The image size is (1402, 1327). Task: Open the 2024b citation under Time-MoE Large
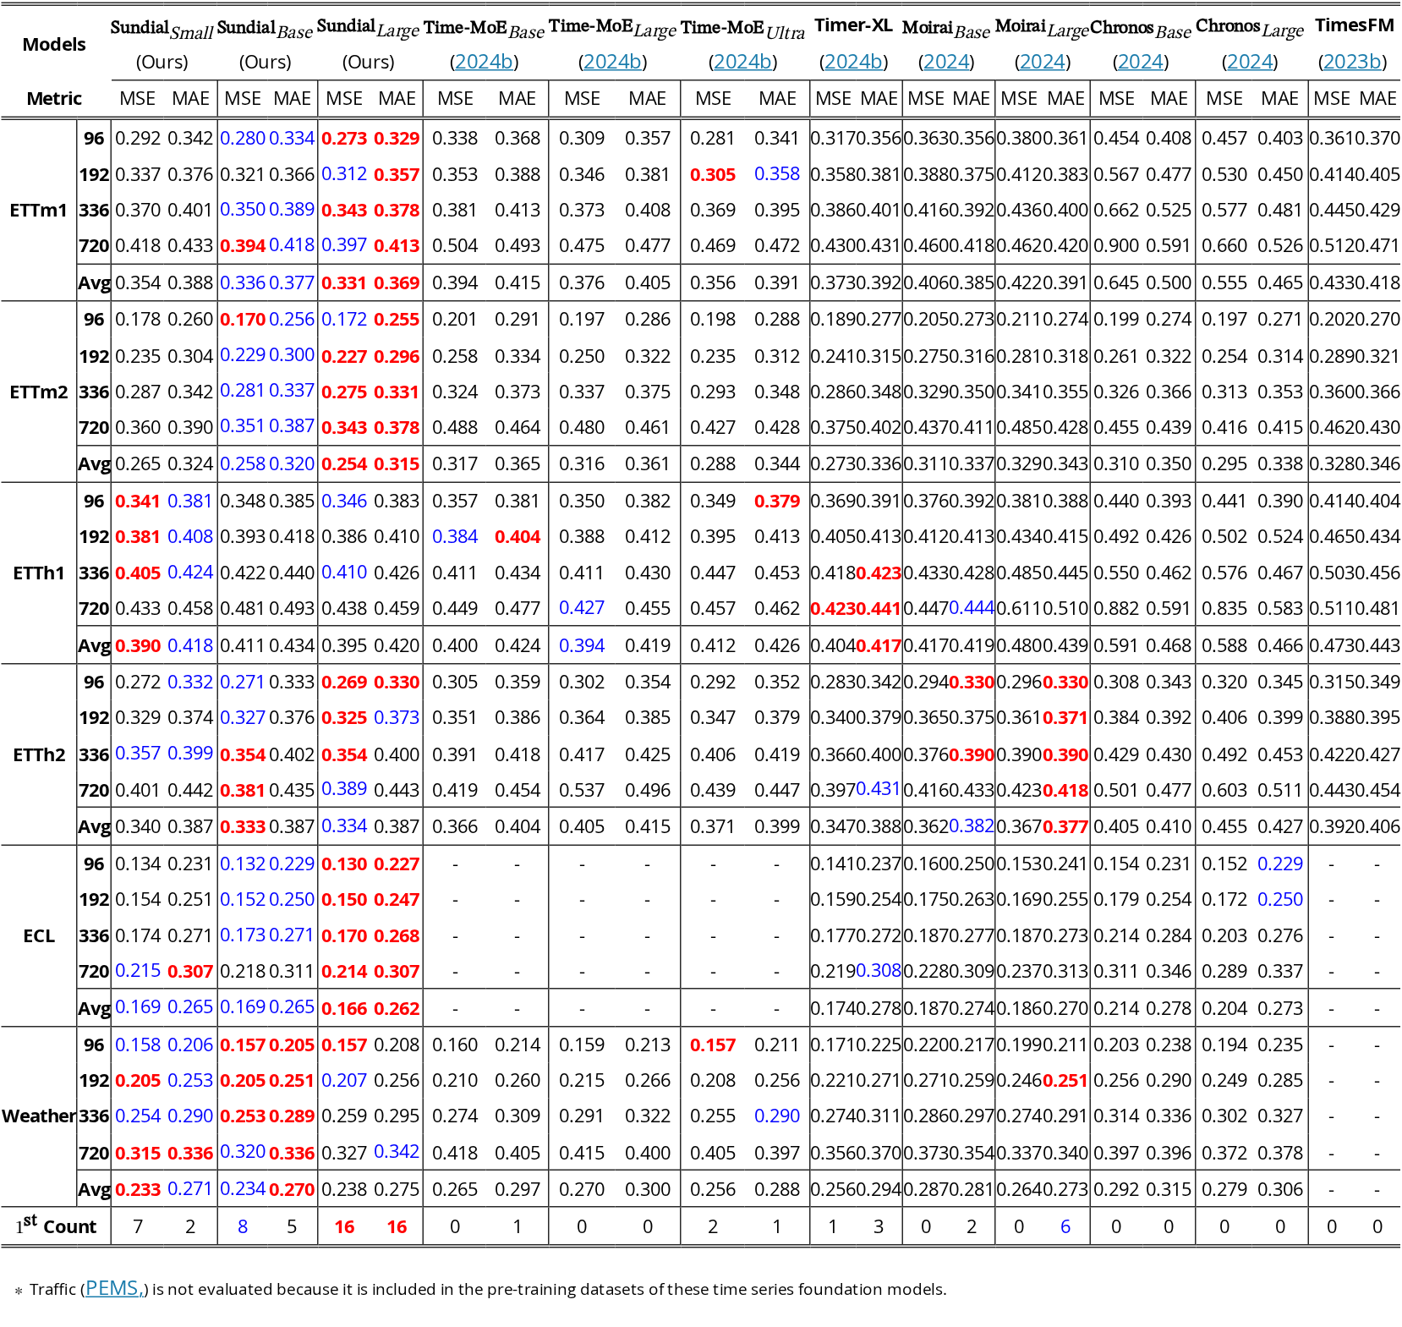click(612, 62)
